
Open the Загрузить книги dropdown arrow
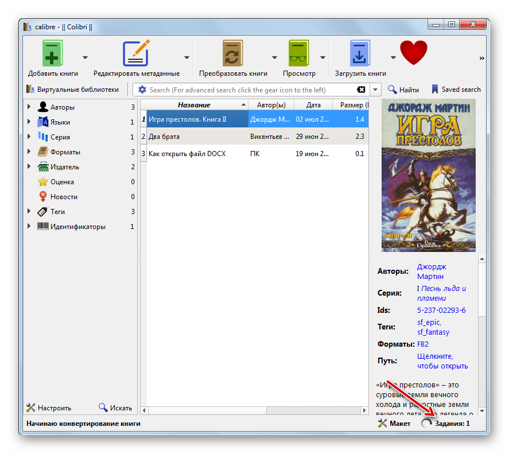(x=393, y=58)
